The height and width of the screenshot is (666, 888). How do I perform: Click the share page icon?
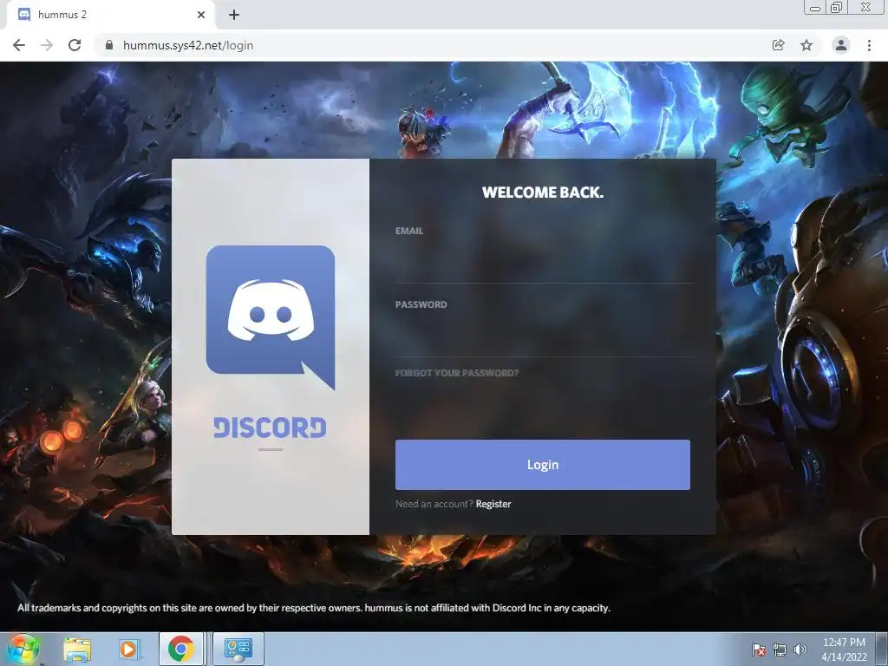click(x=779, y=45)
